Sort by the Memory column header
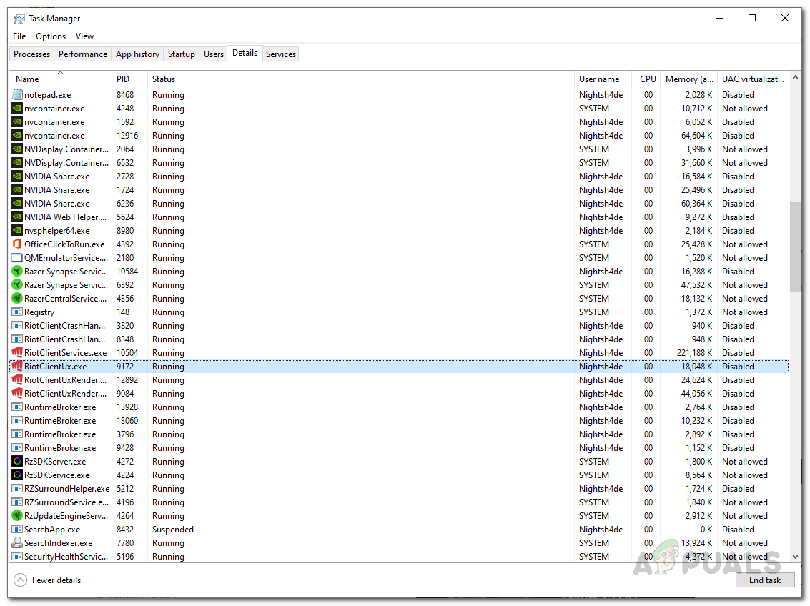This screenshot has width=810, height=606. pos(688,79)
